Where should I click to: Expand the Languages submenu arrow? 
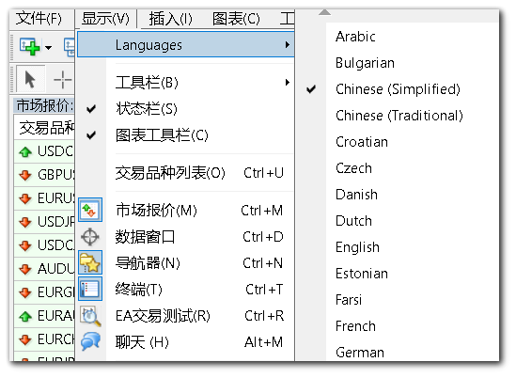coord(288,45)
